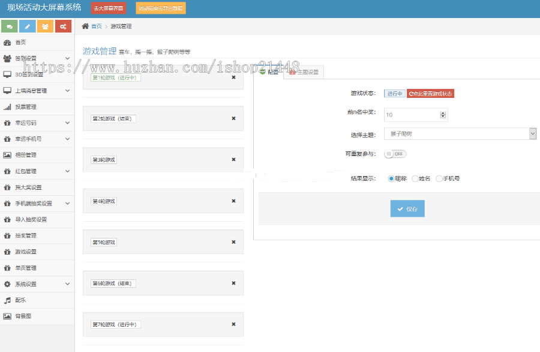
Task: Toggle the 可重复参与 OFF switch
Action: pyautogui.click(x=395, y=154)
